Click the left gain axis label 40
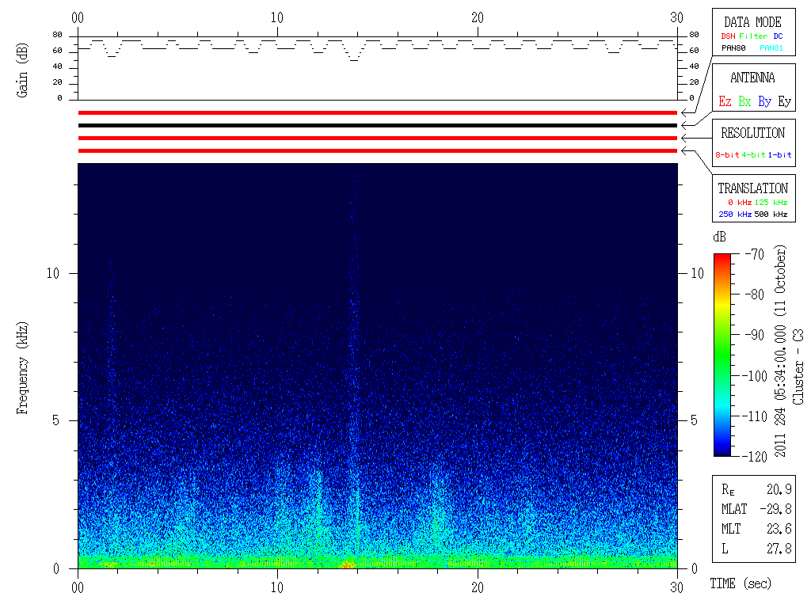The width and height of the screenshot is (811, 608). pyautogui.click(x=57, y=66)
